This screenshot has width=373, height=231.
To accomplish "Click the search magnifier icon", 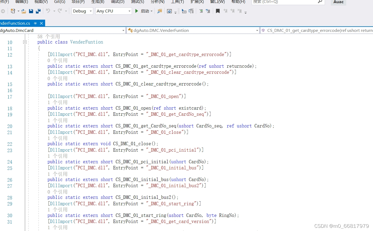I will click(320, 2).
